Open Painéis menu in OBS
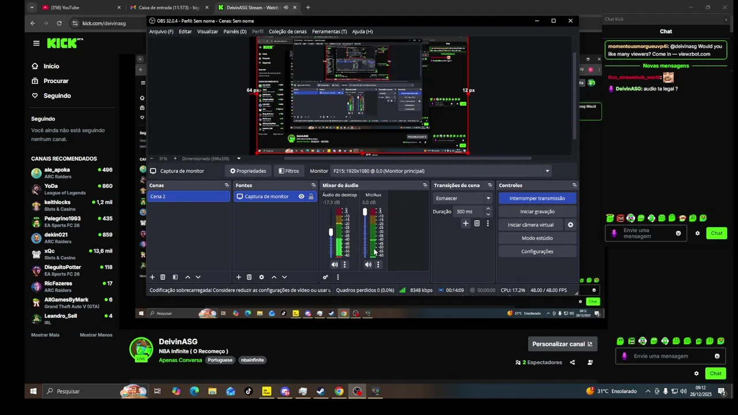The image size is (738, 415). pos(235,32)
